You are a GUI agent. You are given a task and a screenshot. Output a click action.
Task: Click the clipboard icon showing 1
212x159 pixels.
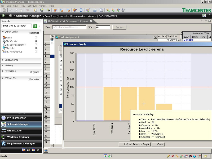click(x=207, y=156)
